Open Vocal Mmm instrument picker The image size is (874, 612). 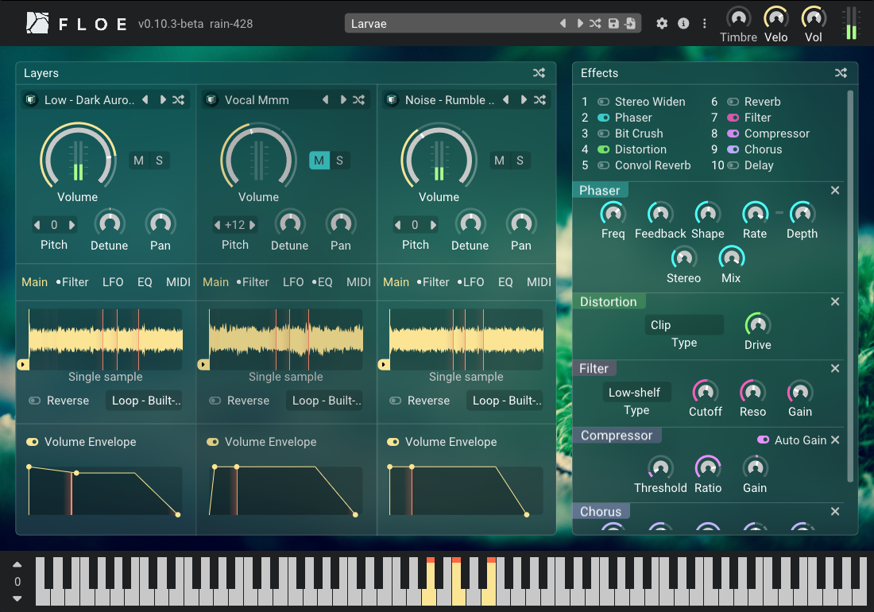(x=257, y=100)
